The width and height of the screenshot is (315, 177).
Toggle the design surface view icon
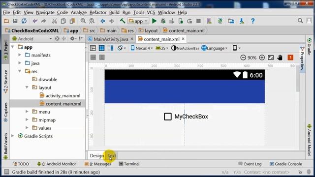(x=93, y=48)
